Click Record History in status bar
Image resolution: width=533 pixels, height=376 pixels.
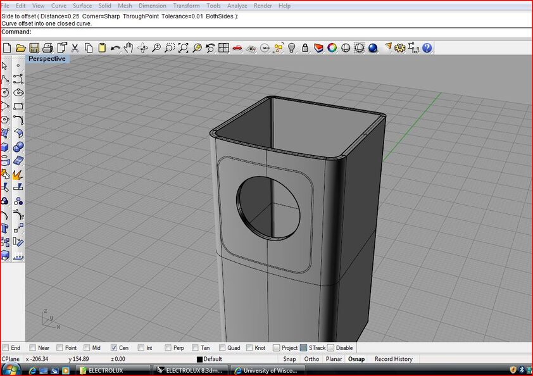[x=393, y=359]
